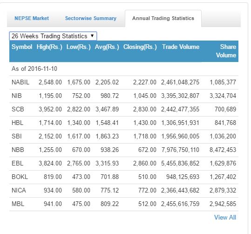Select the NIB symbol row
Viewport: 251px width, 234px height.
pyautogui.click(x=124, y=96)
